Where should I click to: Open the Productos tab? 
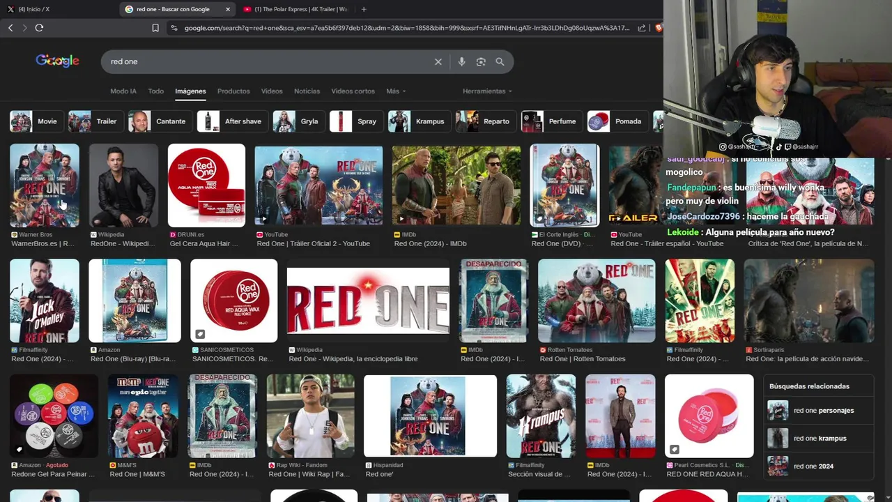pos(233,91)
